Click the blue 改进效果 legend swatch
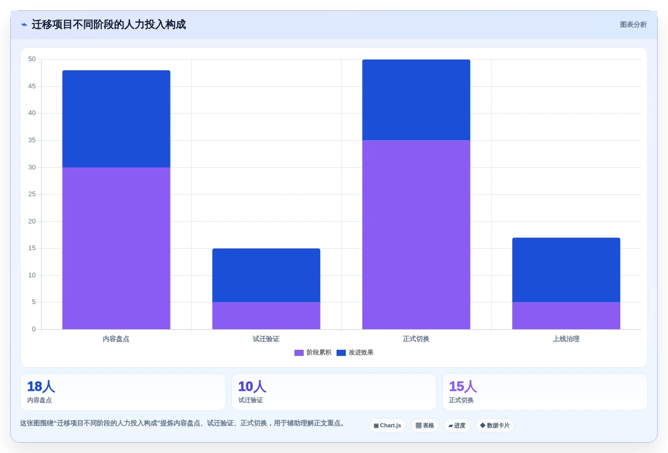Screen dimensions: 668x453 coord(341,353)
